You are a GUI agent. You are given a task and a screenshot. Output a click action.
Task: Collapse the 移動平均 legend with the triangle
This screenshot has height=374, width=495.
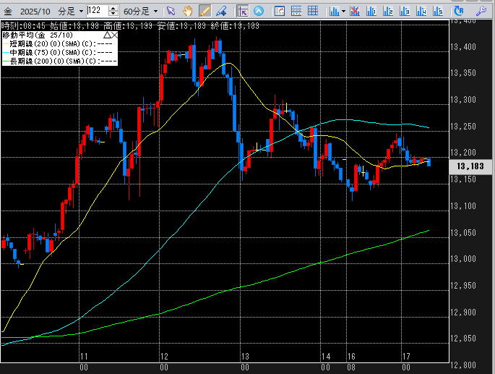pos(107,35)
